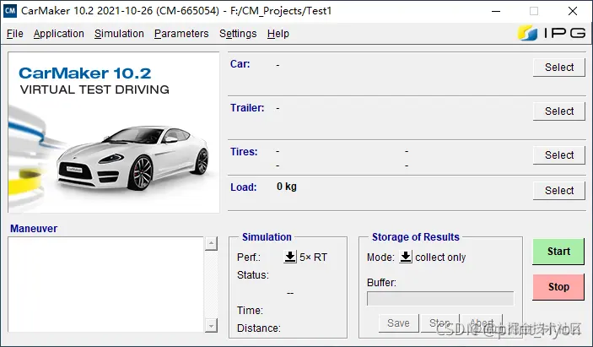The image size is (593, 347).
Task: Minimize the CarMaker window
Action: [x=496, y=11]
